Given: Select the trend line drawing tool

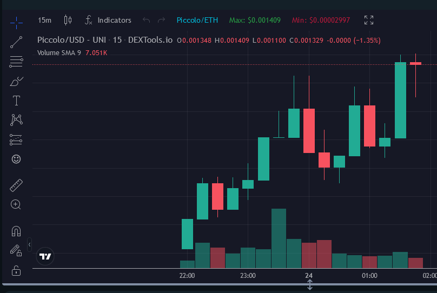Looking at the screenshot, I should point(16,42).
